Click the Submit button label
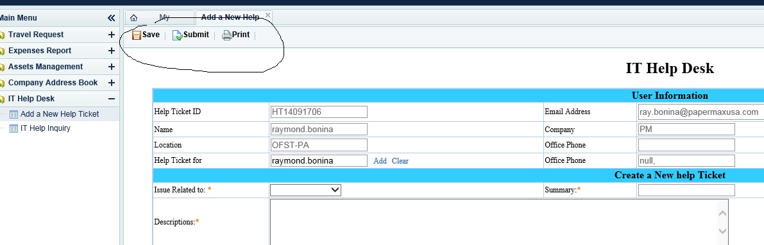 click(x=196, y=35)
